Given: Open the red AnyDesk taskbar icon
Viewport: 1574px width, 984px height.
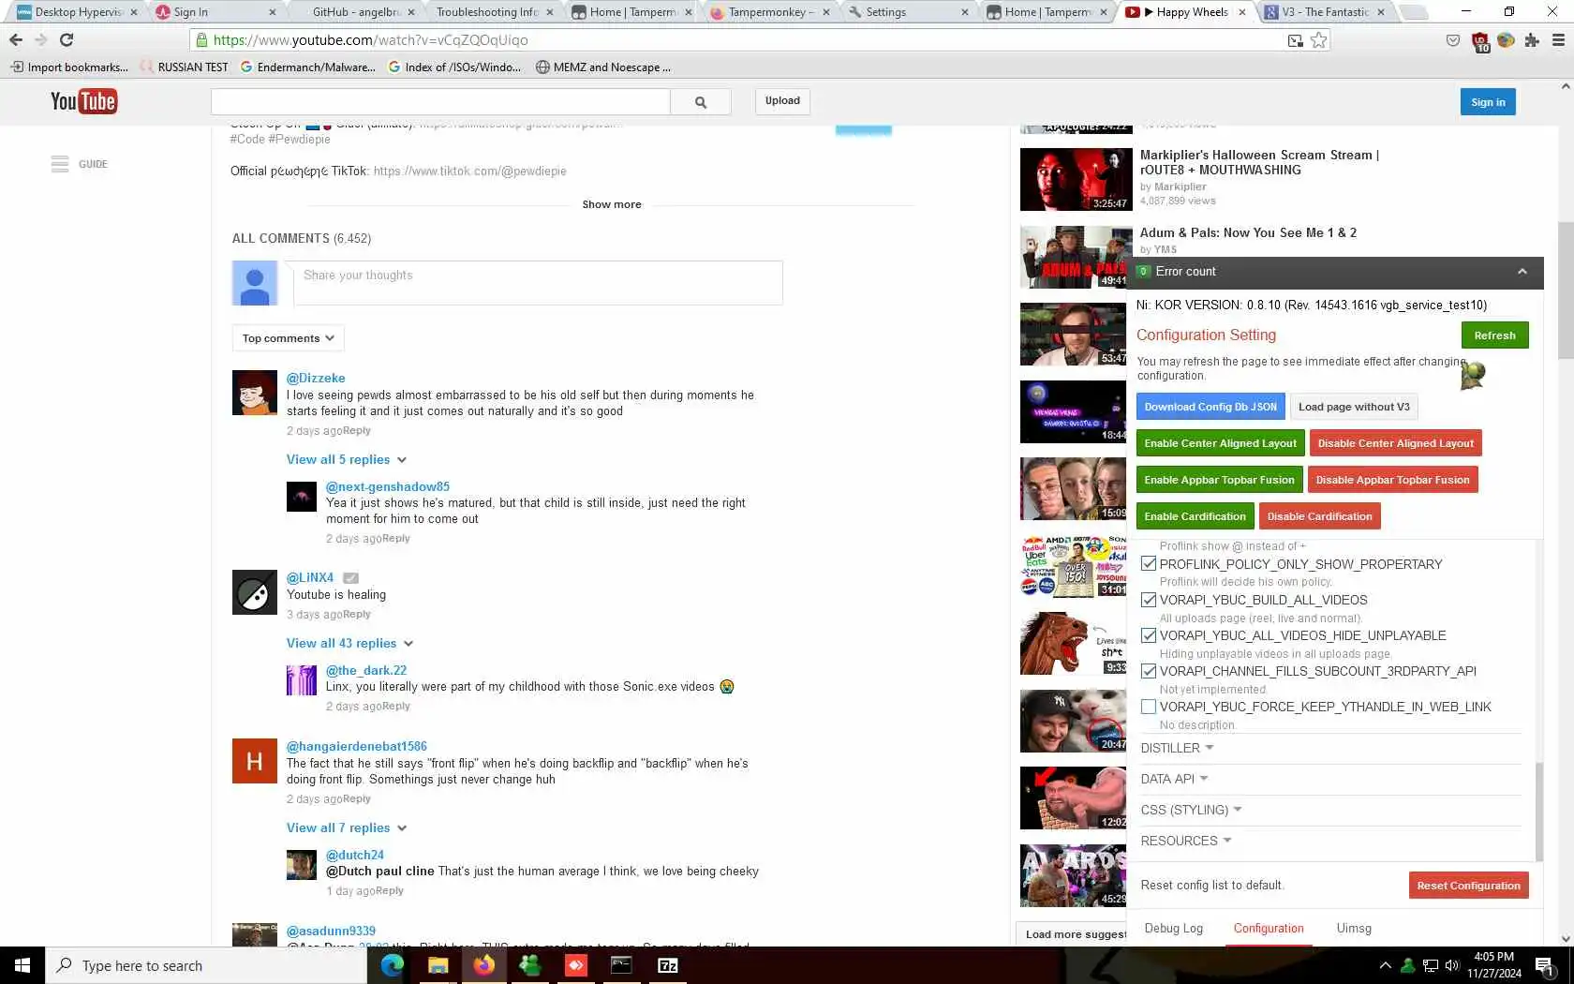Looking at the screenshot, I should (x=575, y=965).
